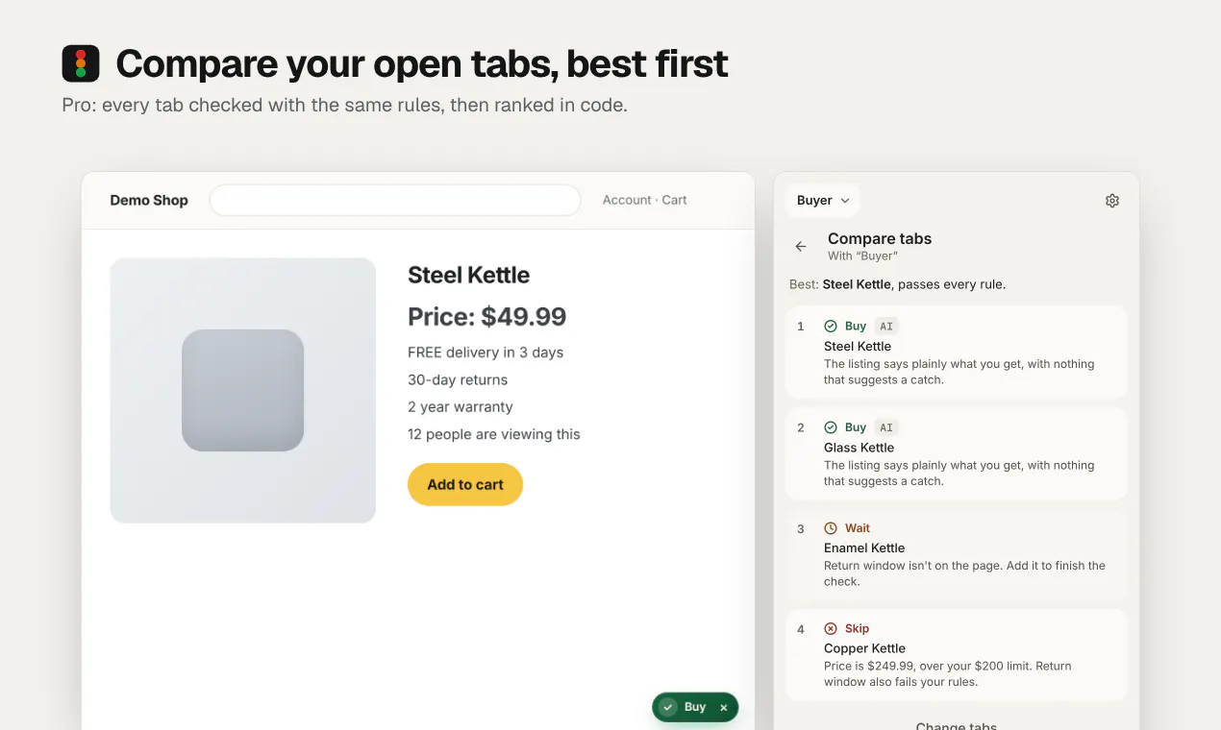Focus the Demo Shop search field
The image size is (1221, 730).
pos(395,200)
